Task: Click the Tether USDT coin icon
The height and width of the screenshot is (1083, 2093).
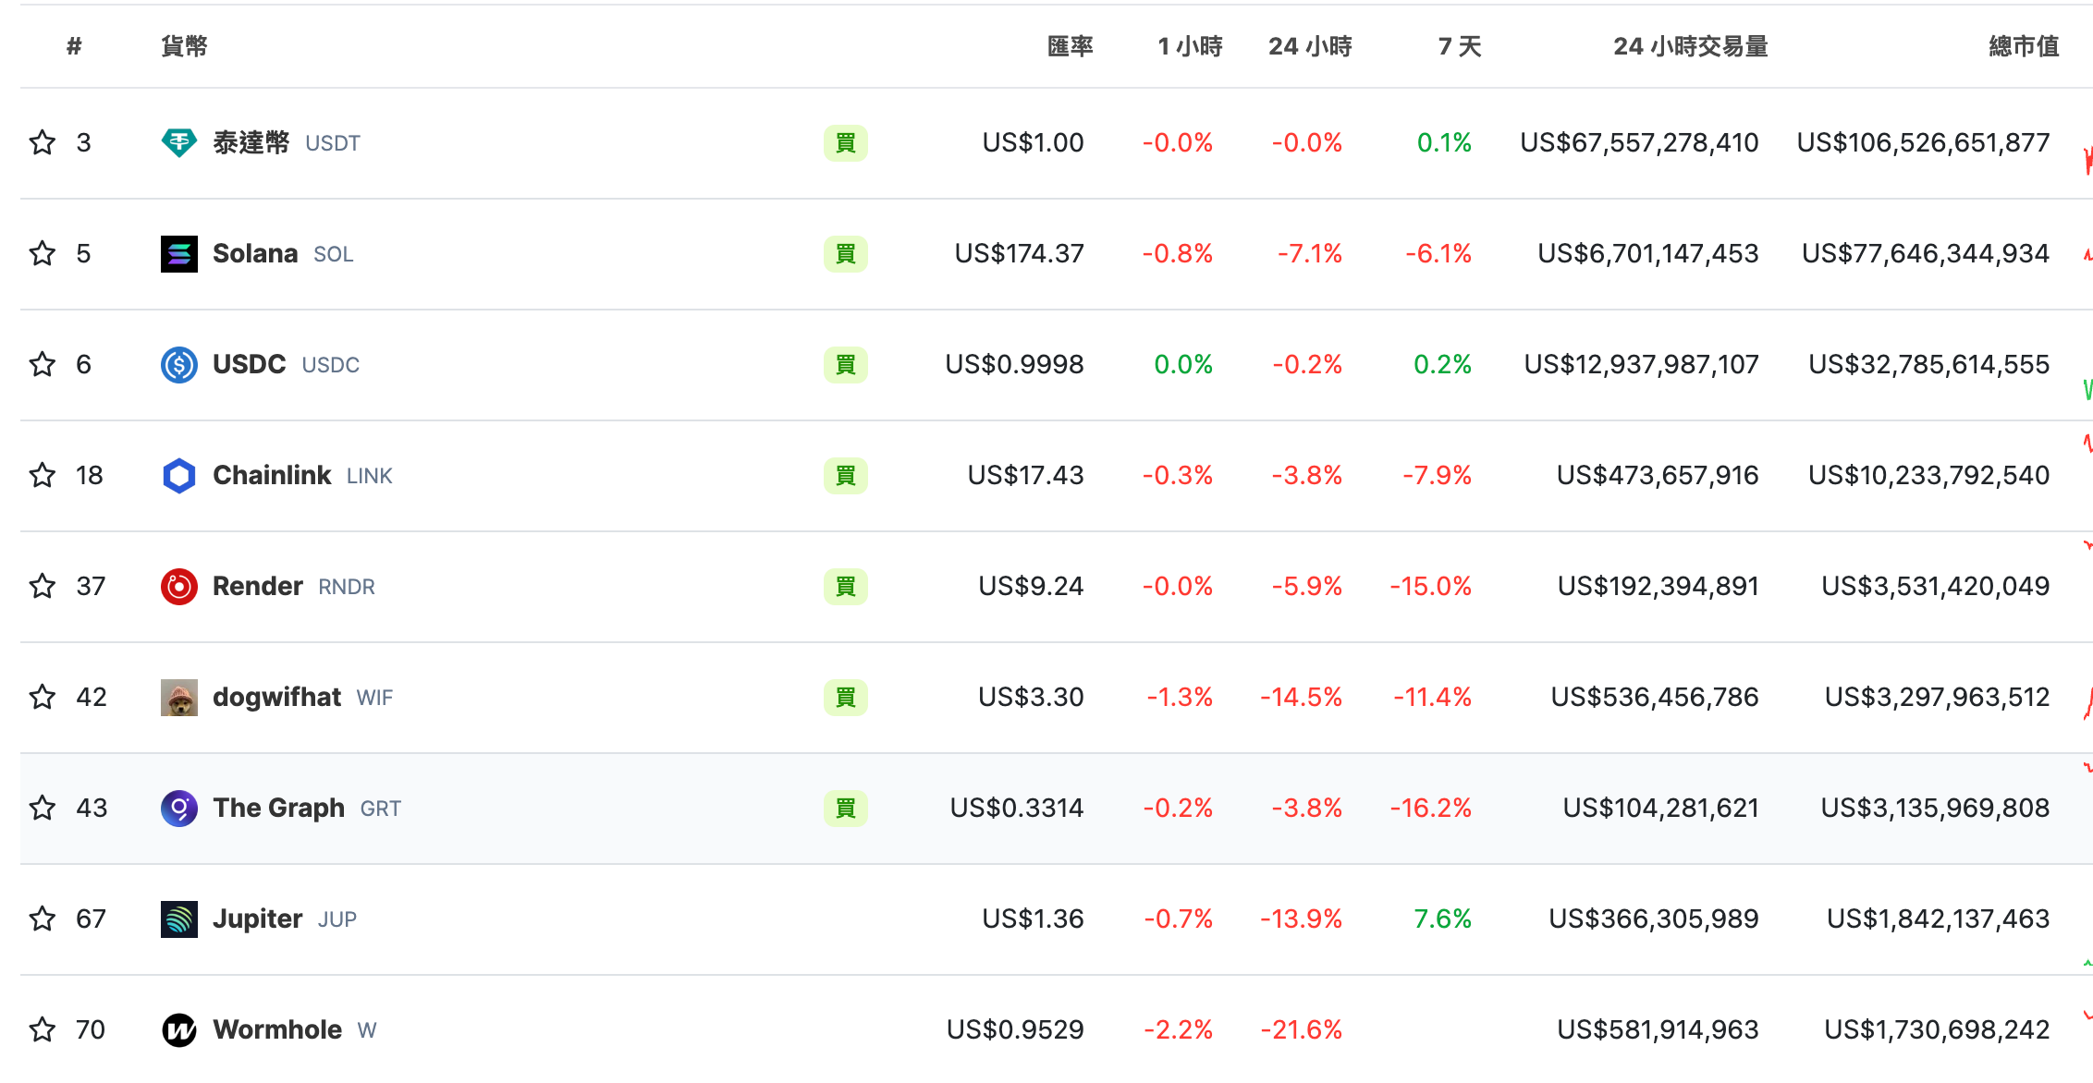Action: tap(178, 142)
